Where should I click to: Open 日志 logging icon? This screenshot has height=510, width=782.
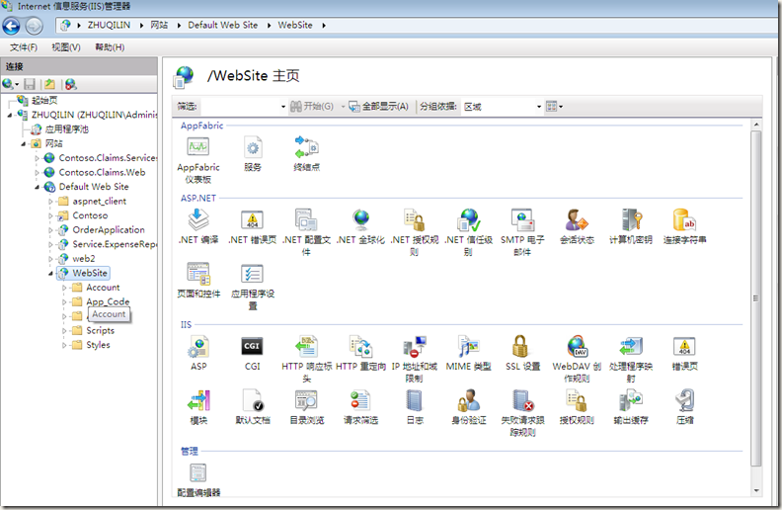point(415,407)
